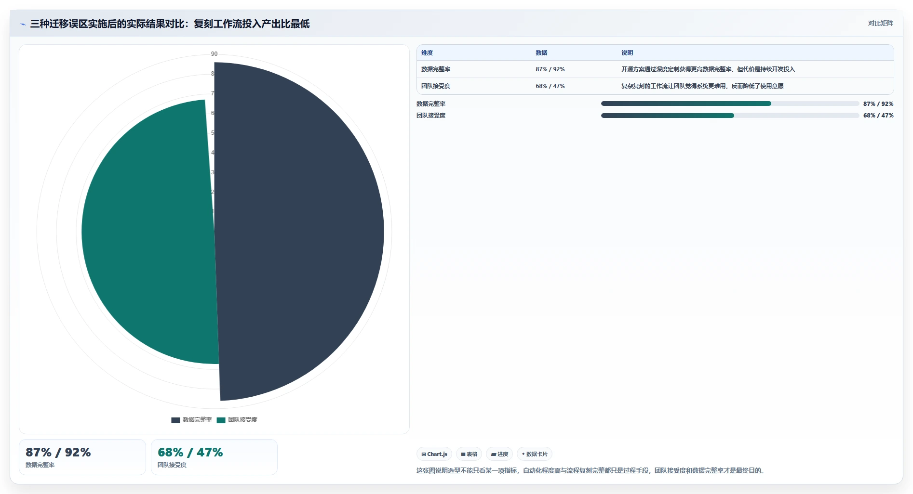
Task: Click the 对比矩阵 label in the header
Action: point(880,23)
